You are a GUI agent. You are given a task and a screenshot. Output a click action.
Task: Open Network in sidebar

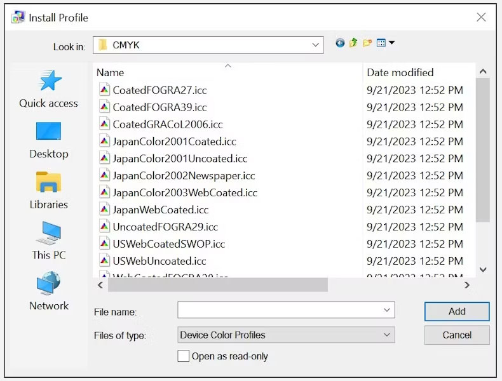[x=49, y=291]
